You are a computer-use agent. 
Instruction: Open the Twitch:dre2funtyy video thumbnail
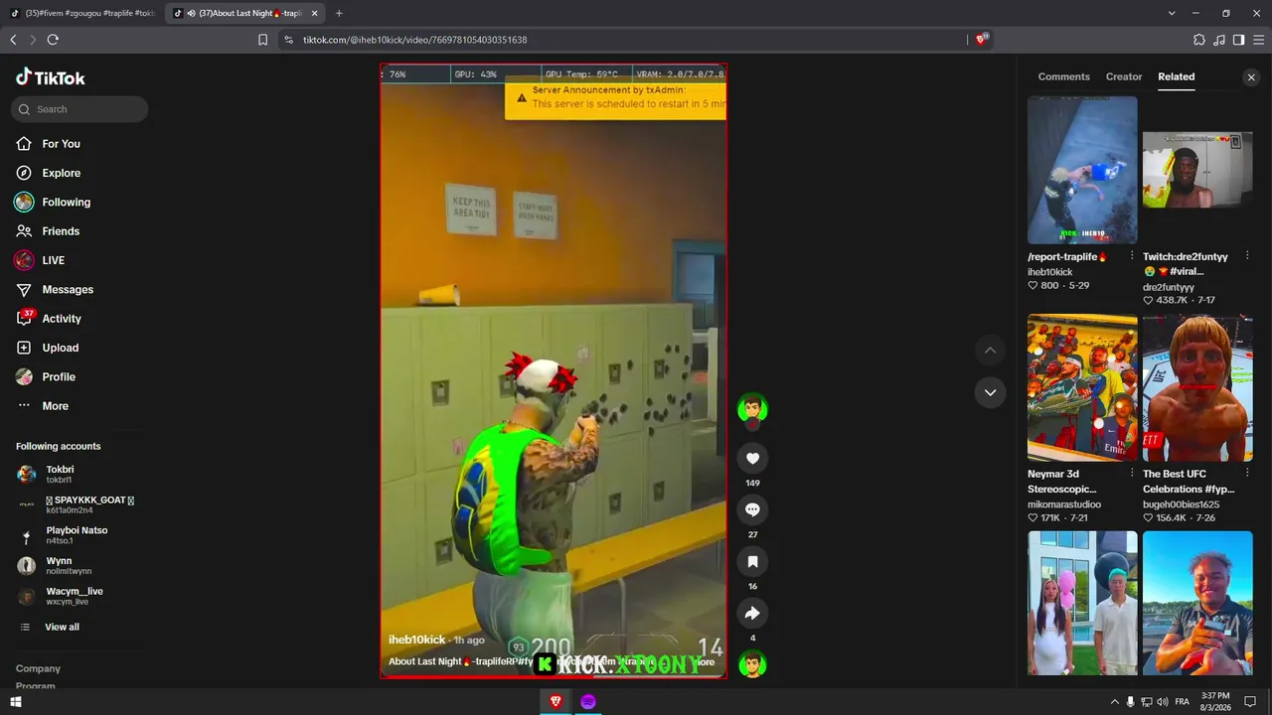[x=1197, y=170]
